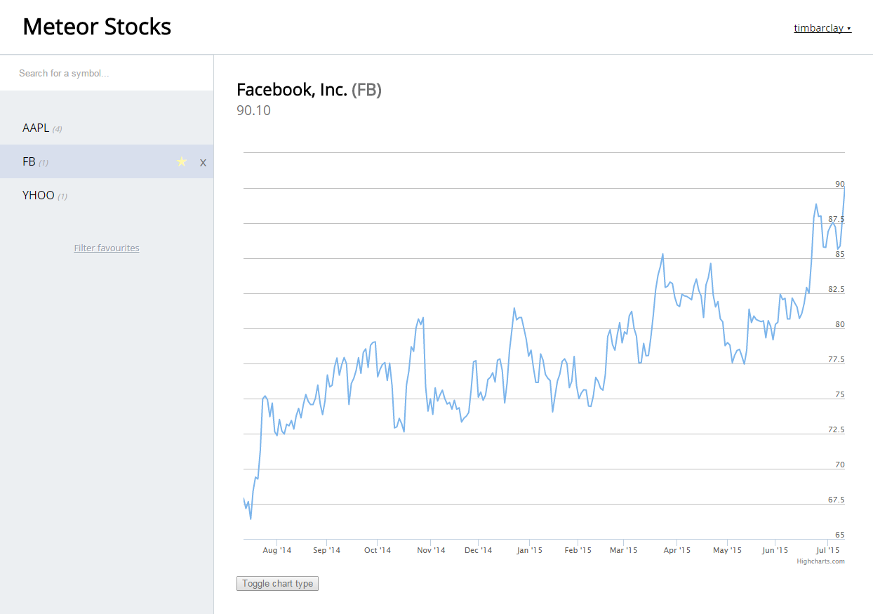Image resolution: width=873 pixels, height=614 pixels.
Task: Click the current price 90.10 value
Action: pyautogui.click(x=253, y=110)
